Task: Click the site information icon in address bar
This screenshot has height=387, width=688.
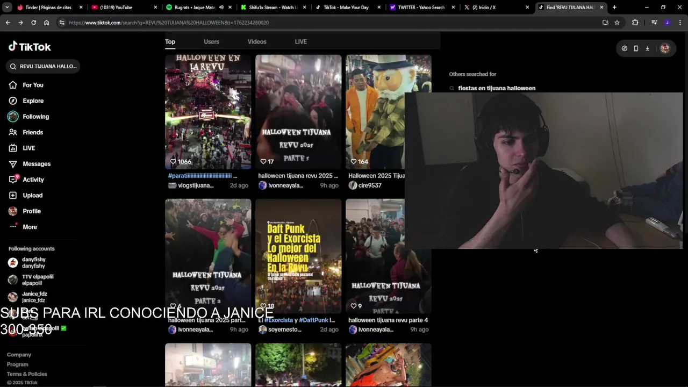Action: click(62, 23)
